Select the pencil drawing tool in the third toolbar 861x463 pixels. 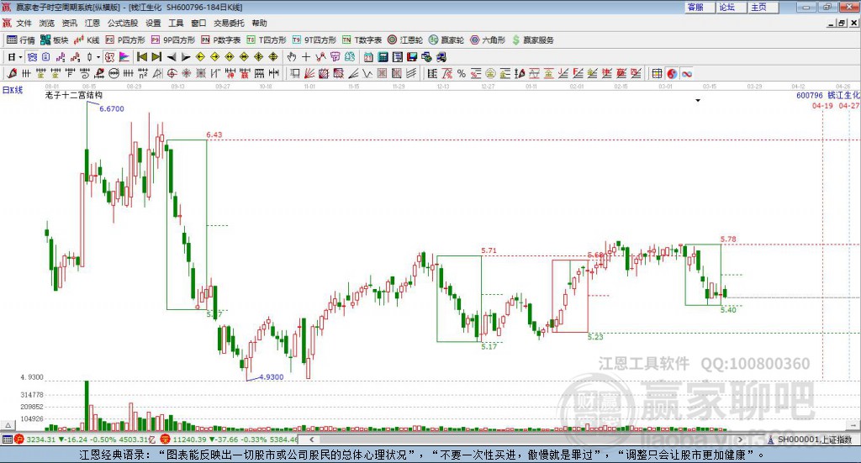[x=12, y=73]
